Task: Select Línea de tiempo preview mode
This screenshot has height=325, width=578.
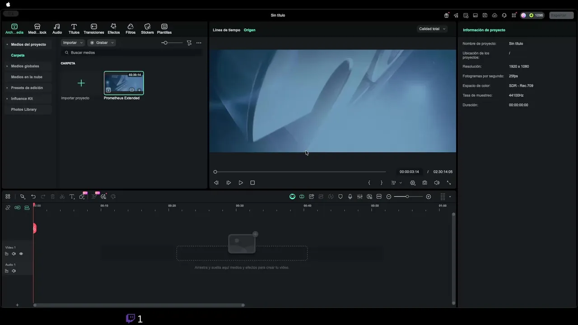Action: click(227, 30)
